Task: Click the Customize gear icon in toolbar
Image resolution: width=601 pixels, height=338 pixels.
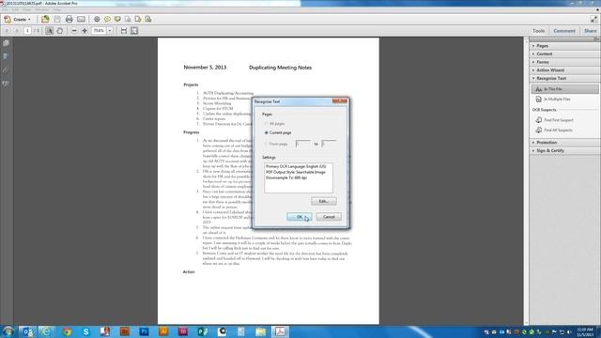Action: [x=97, y=19]
